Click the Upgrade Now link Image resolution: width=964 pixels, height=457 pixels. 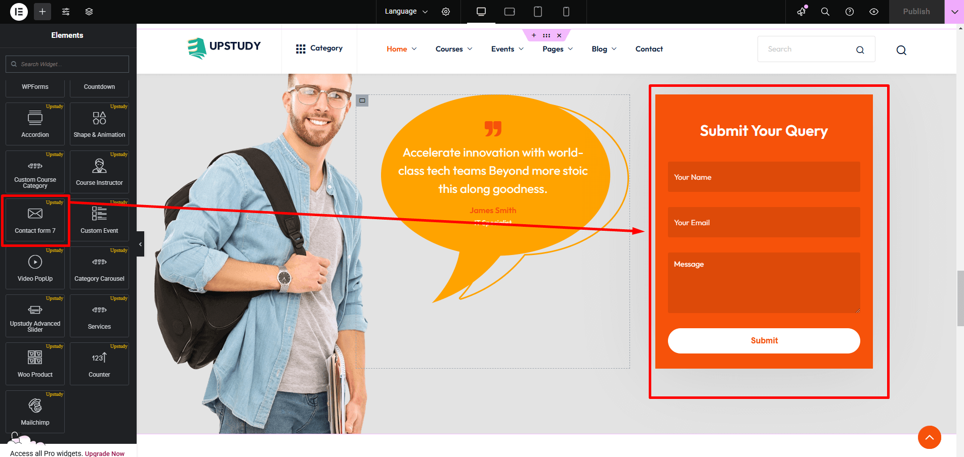coord(104,453)
